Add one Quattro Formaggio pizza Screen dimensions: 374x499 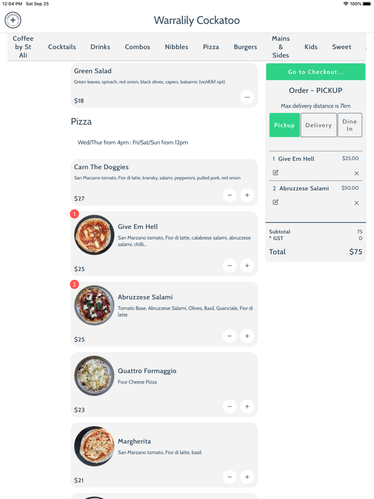tap(247, 407)
